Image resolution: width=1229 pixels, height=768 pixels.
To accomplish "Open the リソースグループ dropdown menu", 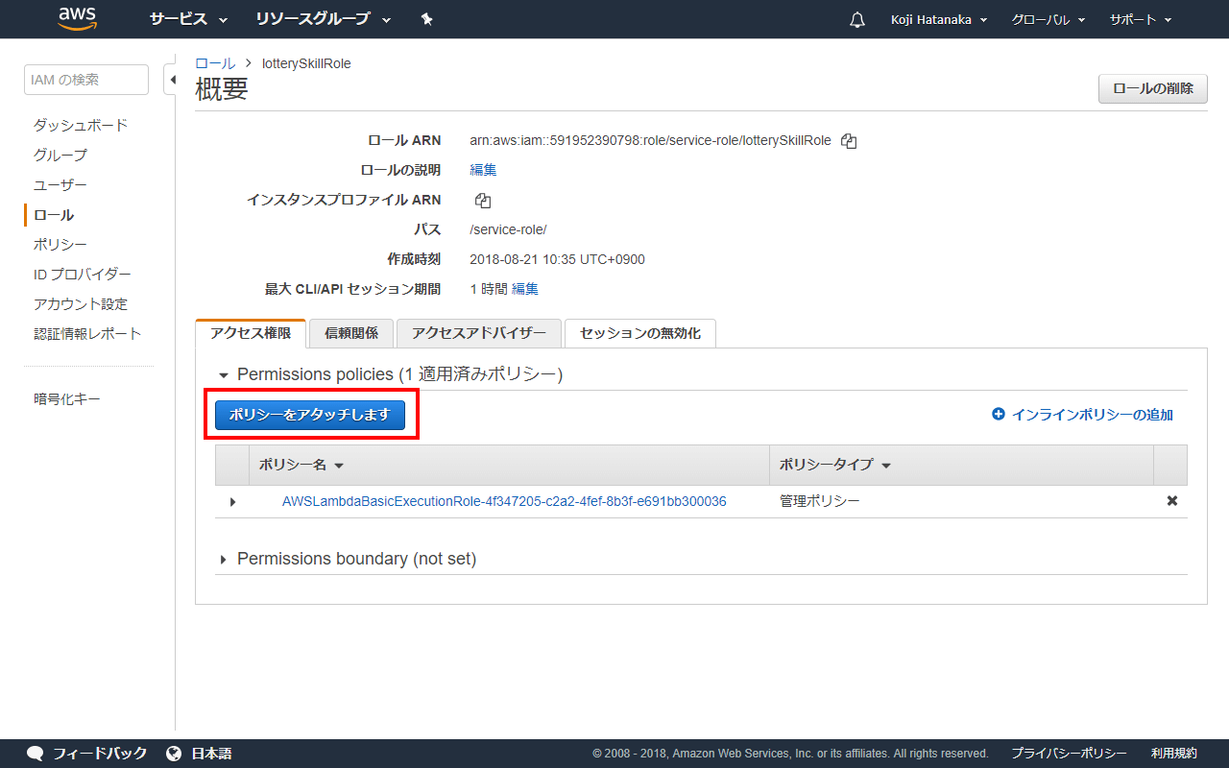I will point(324,19).
